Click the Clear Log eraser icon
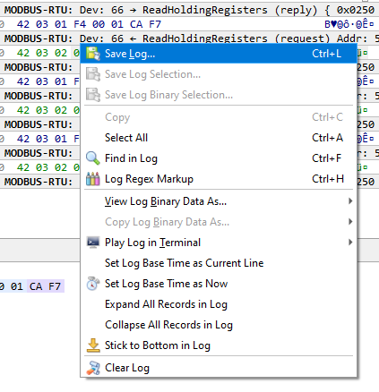The width and height of the screenshot is (379, 392). 93,368
